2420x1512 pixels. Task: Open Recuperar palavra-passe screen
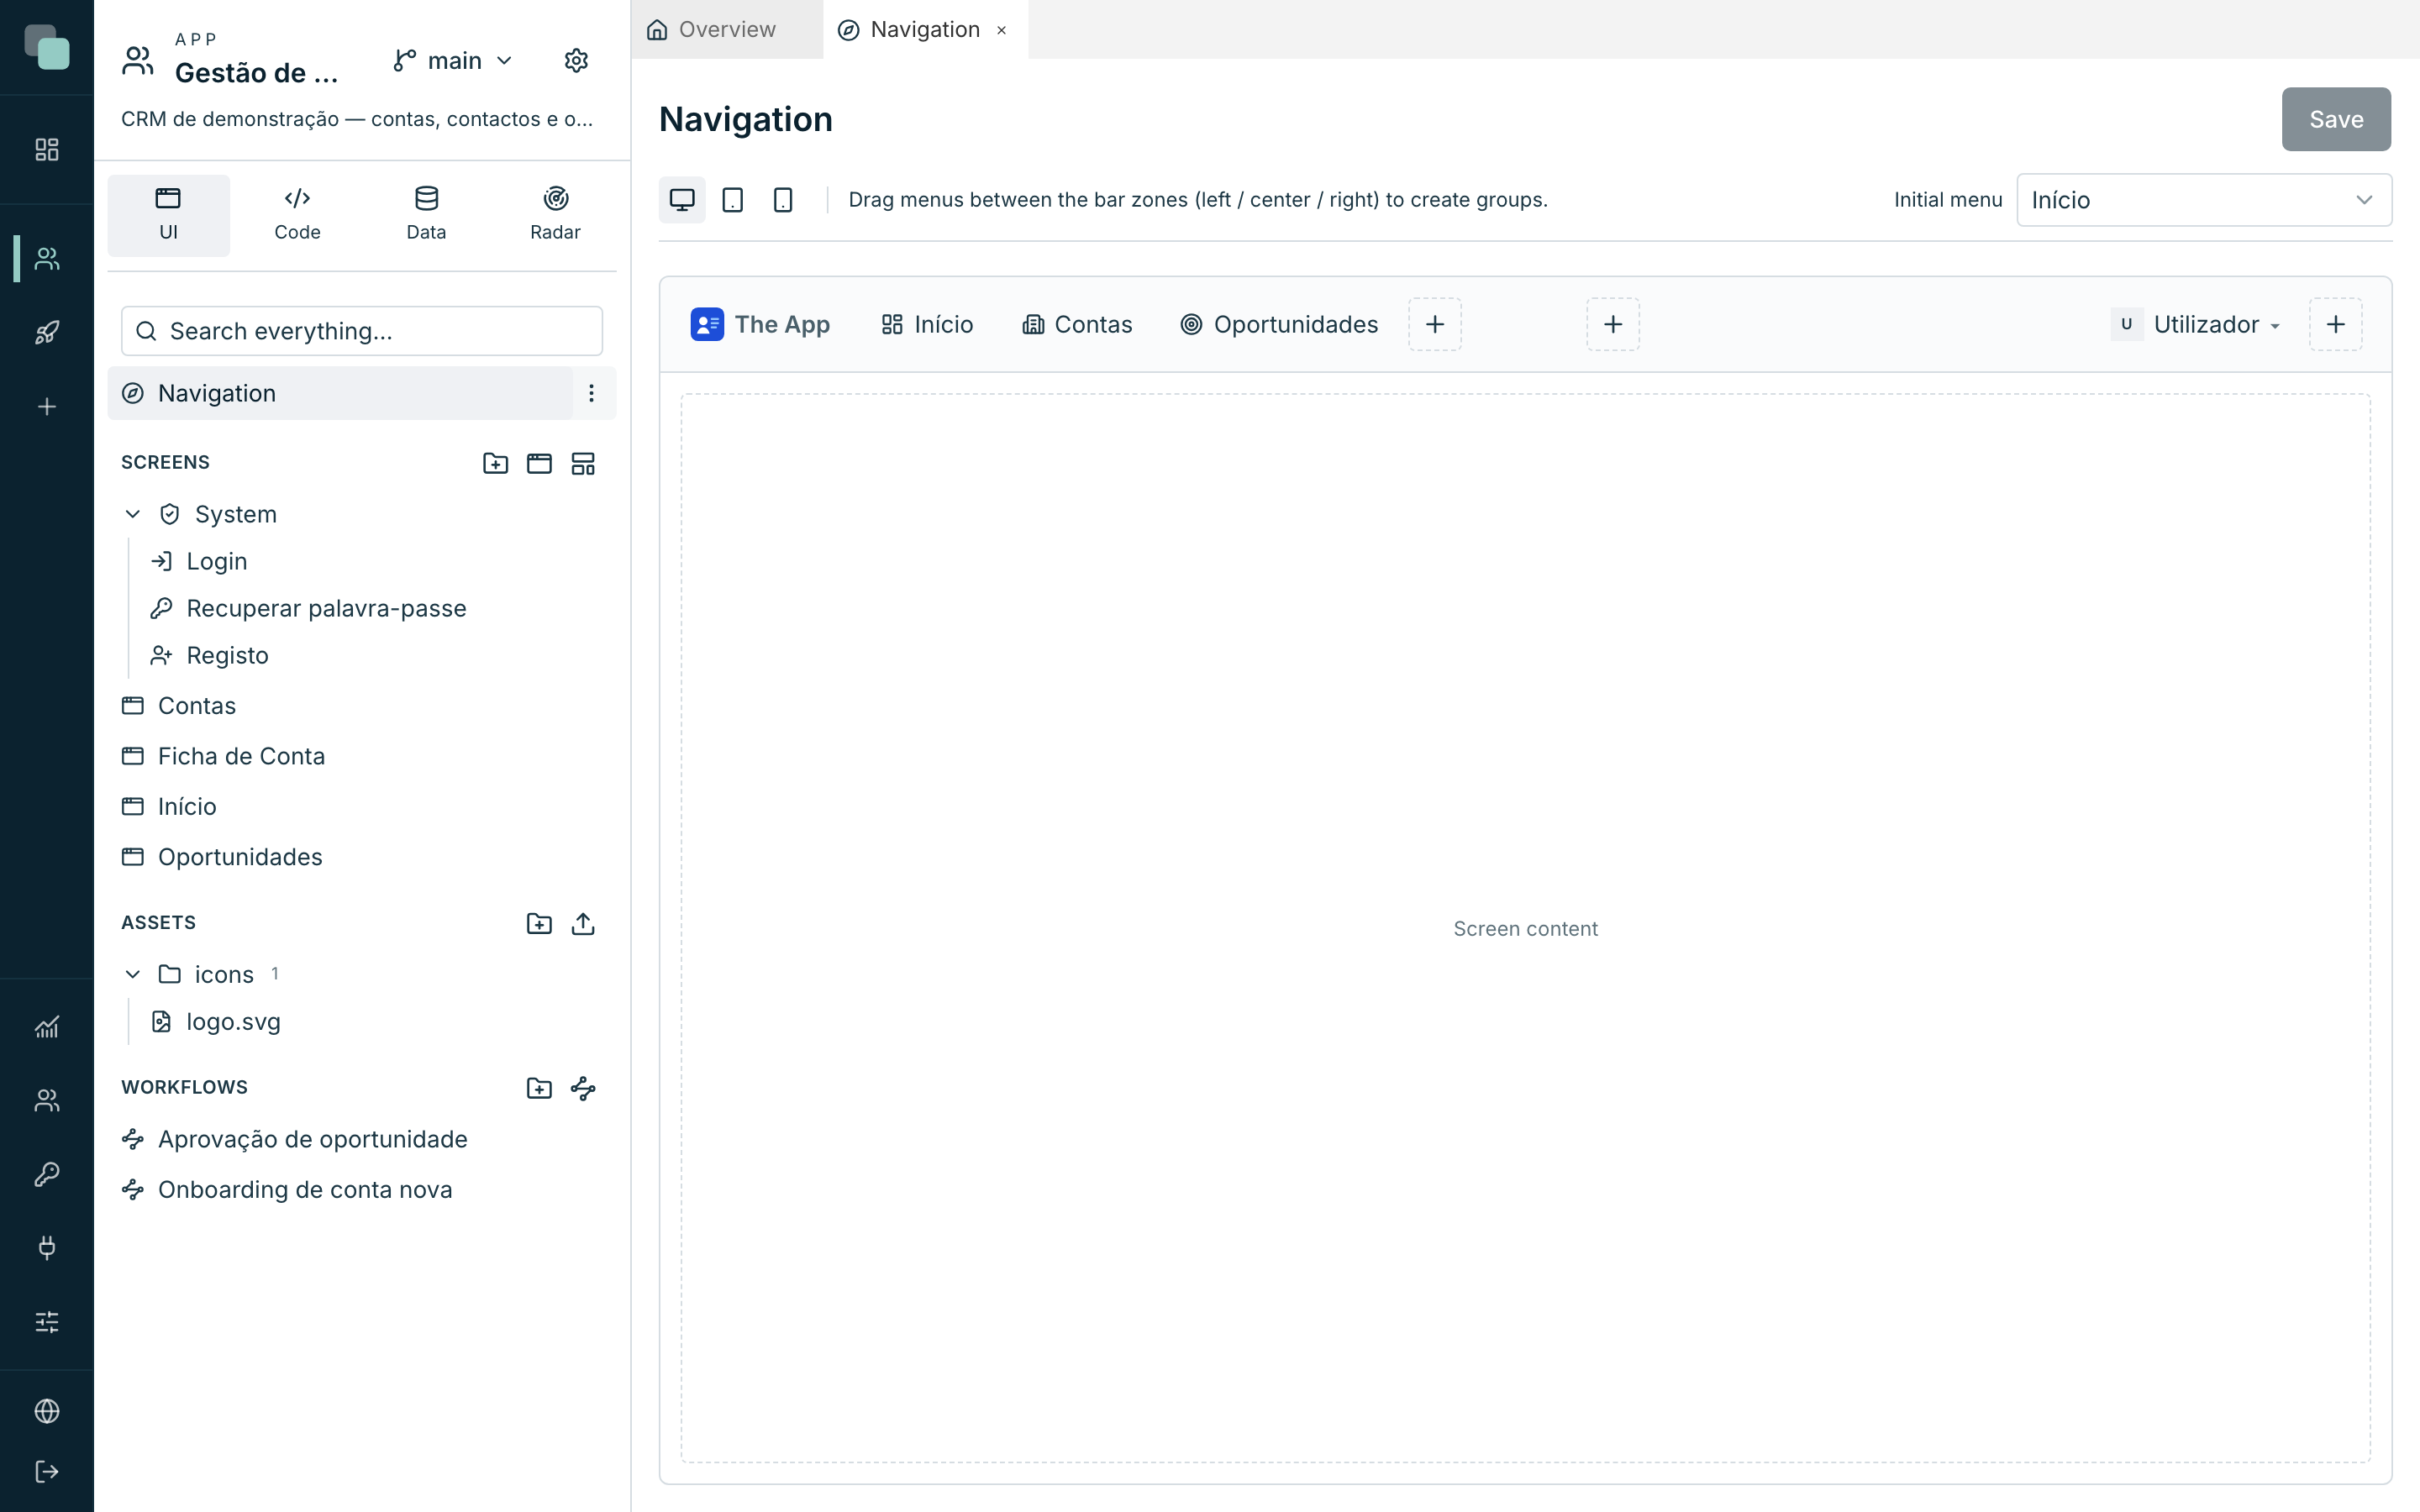(307, 608)
